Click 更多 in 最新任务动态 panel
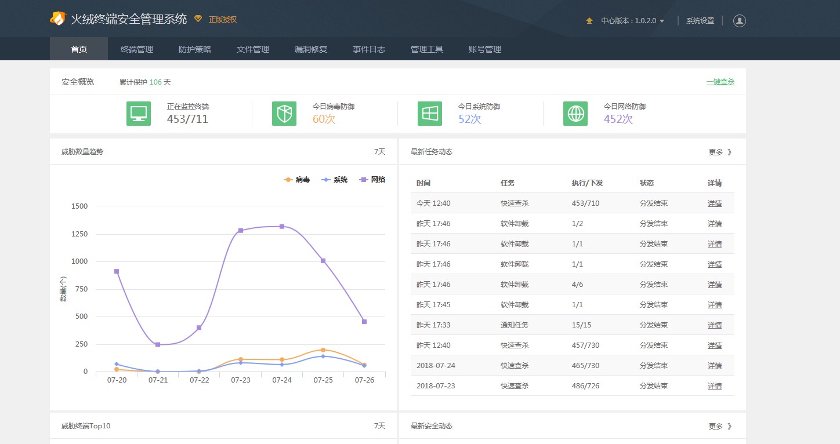This screenshot has width=840, height=444. pyautogui.click(x=720, y=152)
